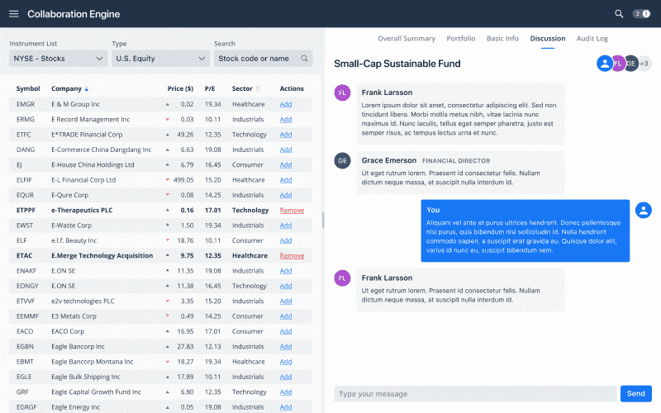Open the notifications badge showing 2
Image resolution: width=661 pixels, height=413 pixels.
[641, 14]
